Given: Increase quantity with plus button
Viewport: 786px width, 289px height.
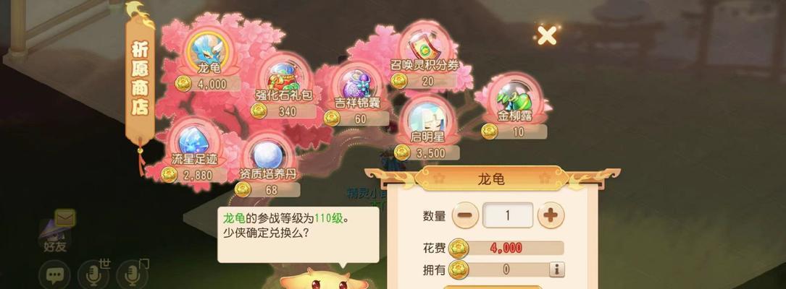Looking at the screenshot, I should tap(551, 215).
